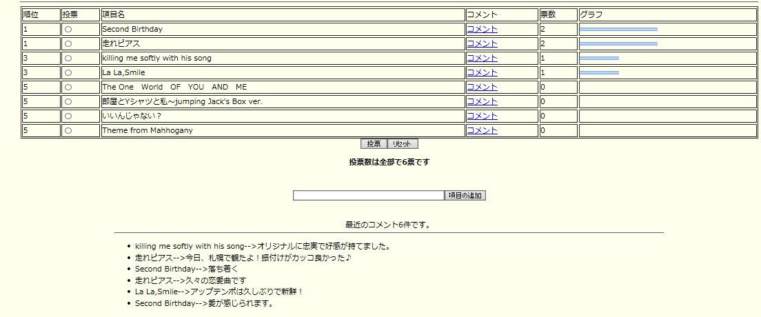Select Theme from Mahhogany radio button
The width and height of the screenshot is (761, 317).
(68, 131)
